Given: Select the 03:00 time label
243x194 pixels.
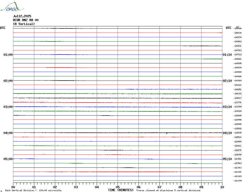Looking at the screenshot, I should tap(8, 107).
